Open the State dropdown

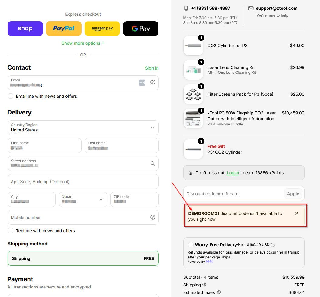click(83, 199)
